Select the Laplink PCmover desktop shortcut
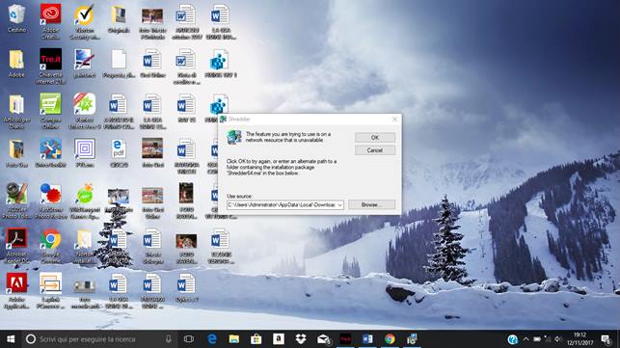 pyautogui.click(x=50, y=291)
